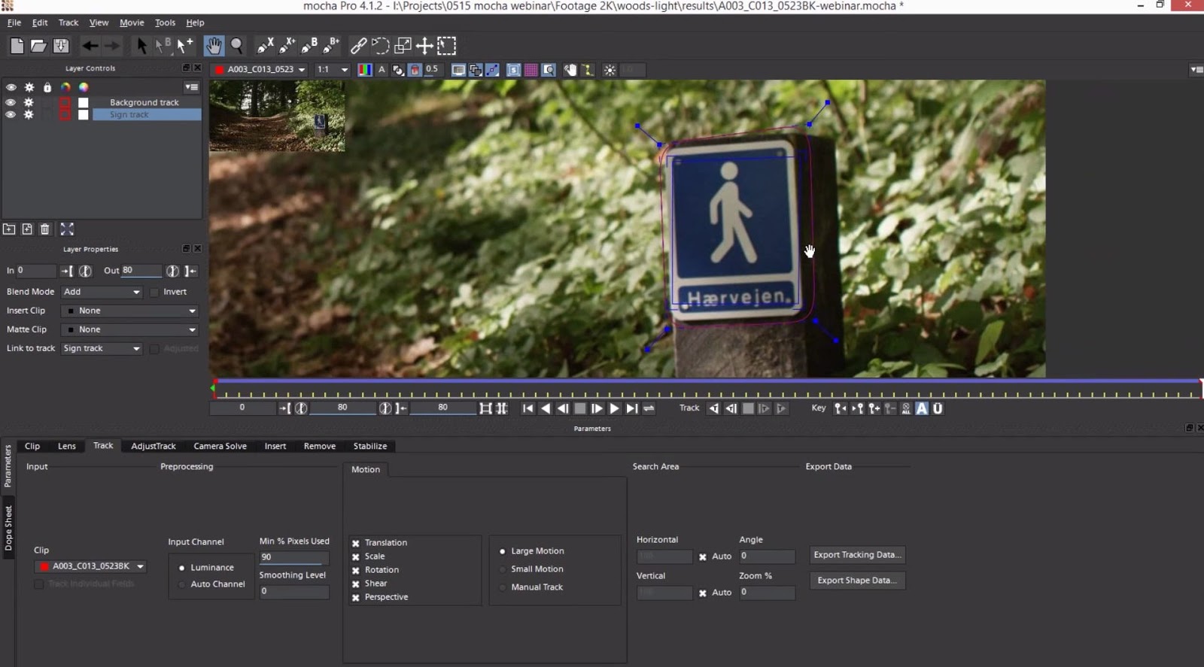The width and height of the screenshot is (1204, 667).
Task: Save the project with the save icon
Action: (x=61, y=46)
